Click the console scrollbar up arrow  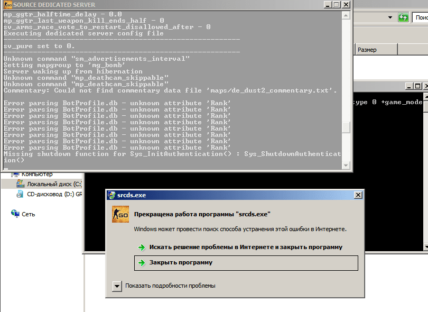(346, 15)
